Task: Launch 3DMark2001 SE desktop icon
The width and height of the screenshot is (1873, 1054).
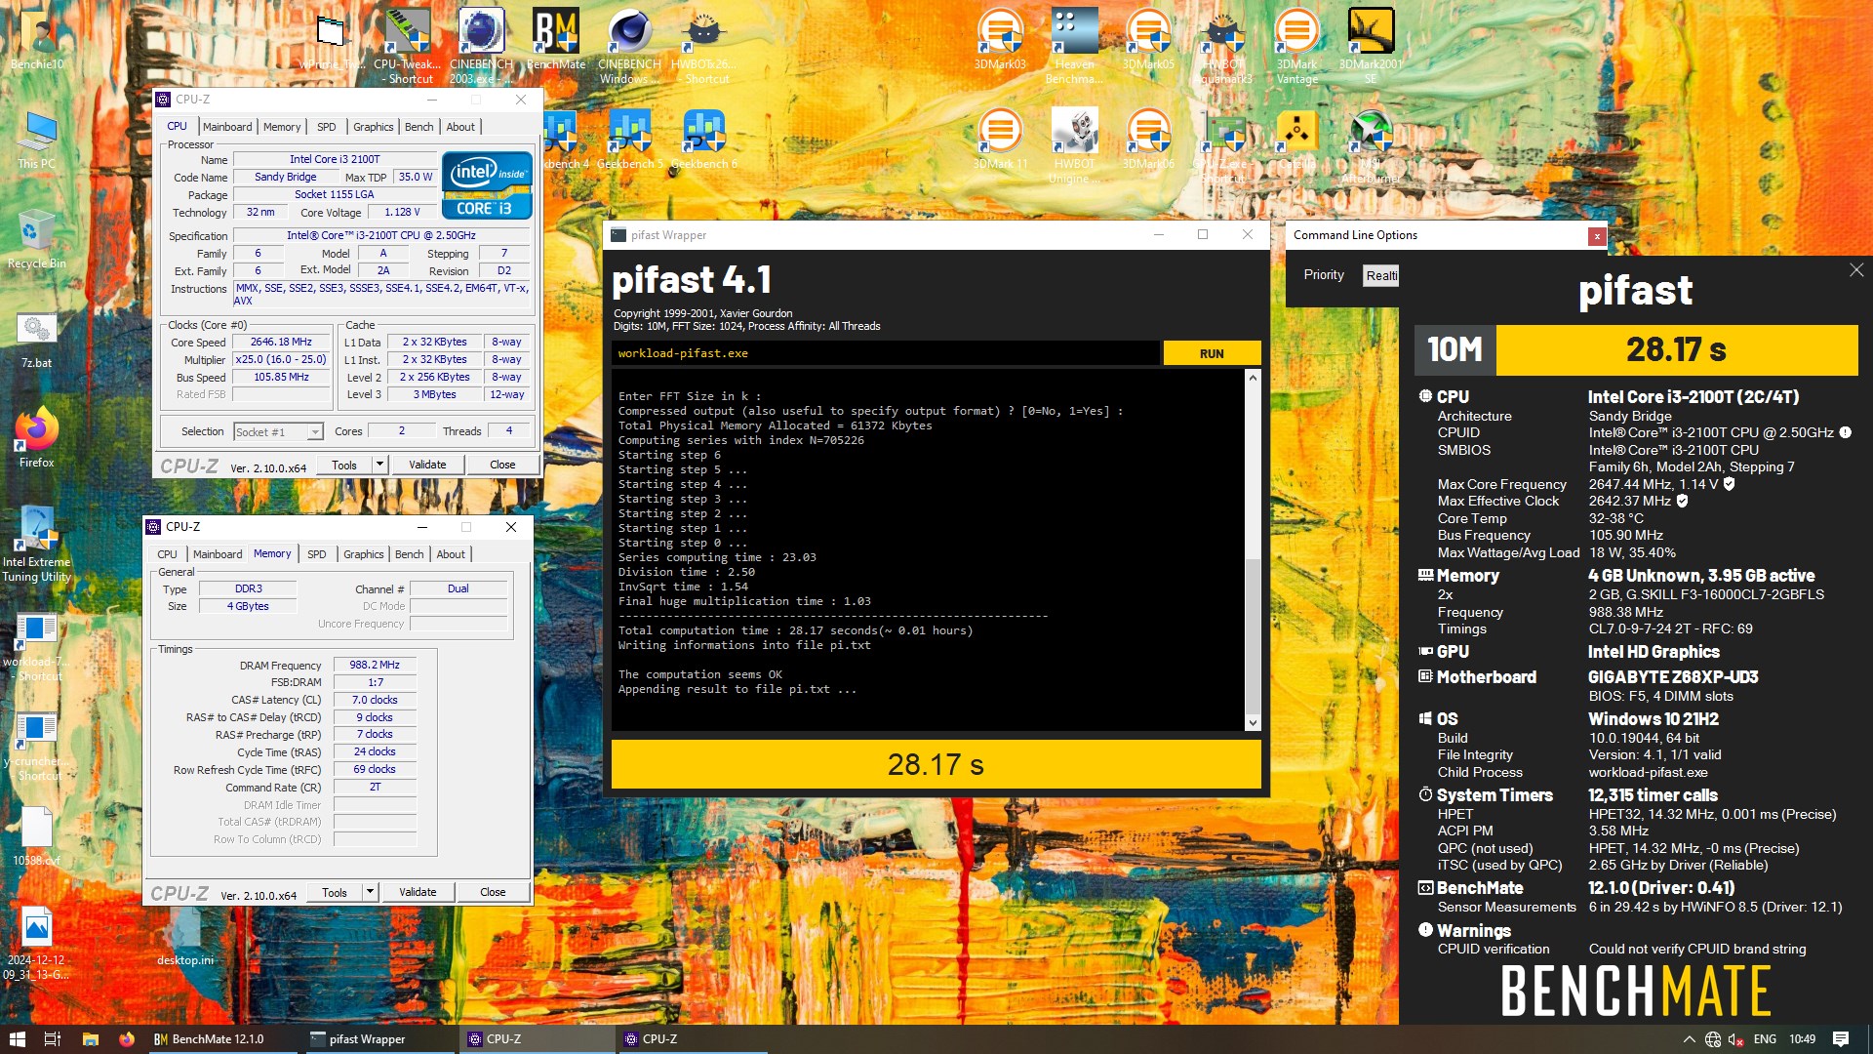Action: point(1371,46)
